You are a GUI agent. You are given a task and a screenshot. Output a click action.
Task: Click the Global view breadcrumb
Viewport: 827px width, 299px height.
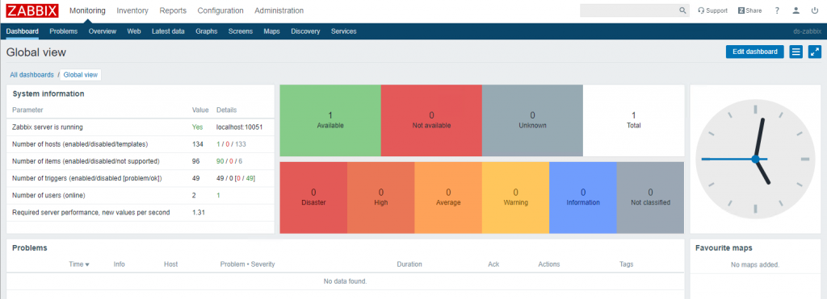point(81,75)
